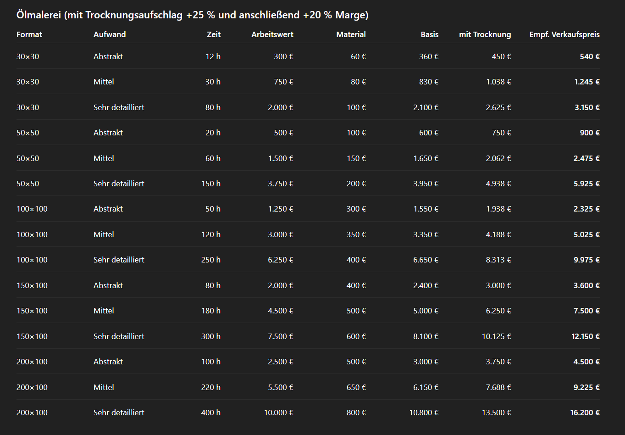Viewport: 625px width, 435px height.
Task: Click the 'Zeit' column header
Action: click(214, 34)
